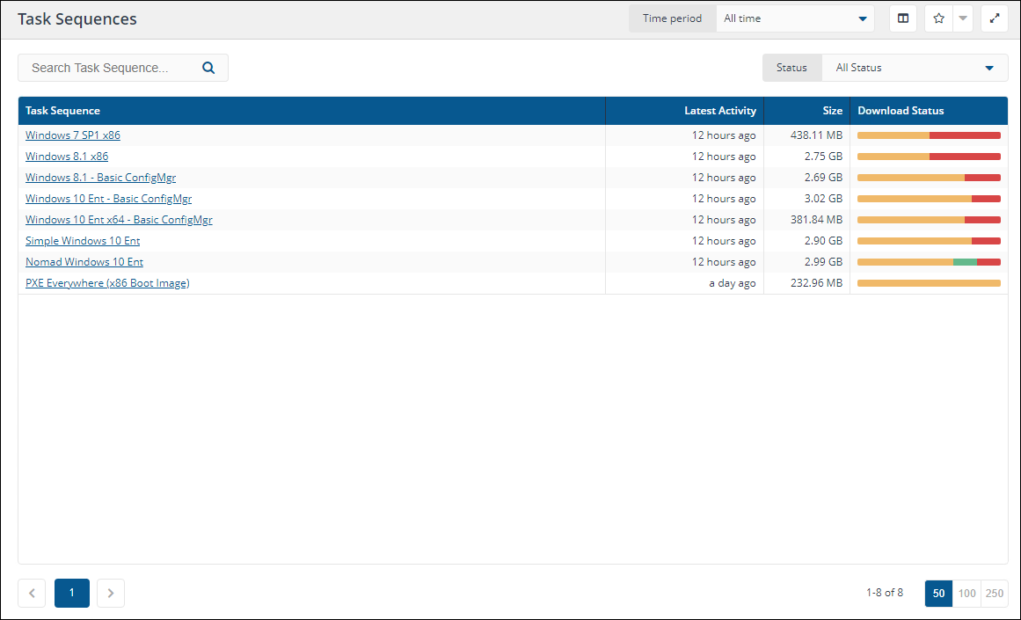This screenshot has width=1021, height=620.
Task: Open the Time period dropdown
Action: click(794, 18)
